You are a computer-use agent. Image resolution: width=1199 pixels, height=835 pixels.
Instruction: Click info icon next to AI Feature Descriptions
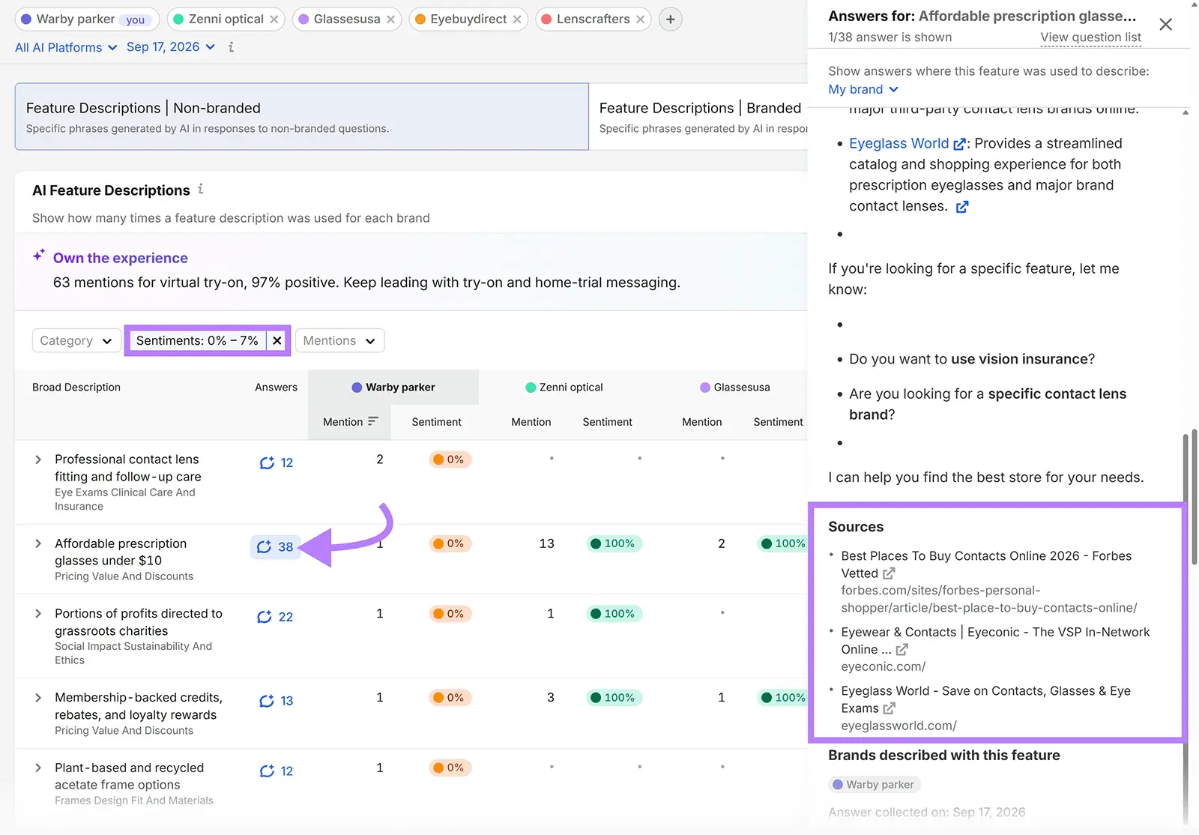201,190
